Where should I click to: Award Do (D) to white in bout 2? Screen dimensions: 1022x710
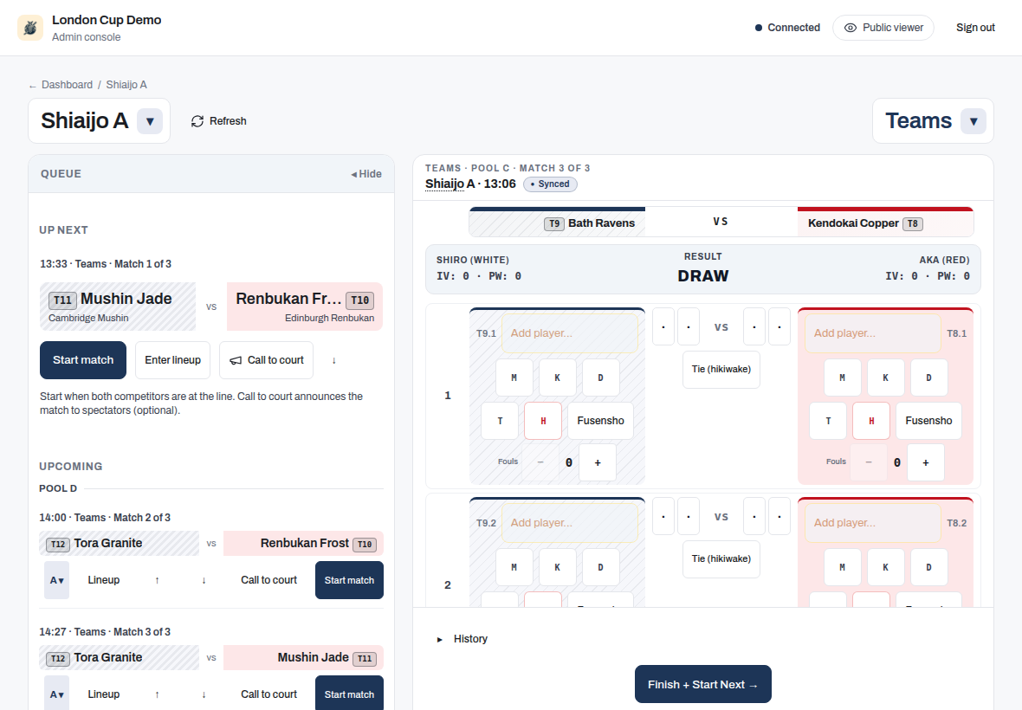pyautogui.click(x=600, y=566)
